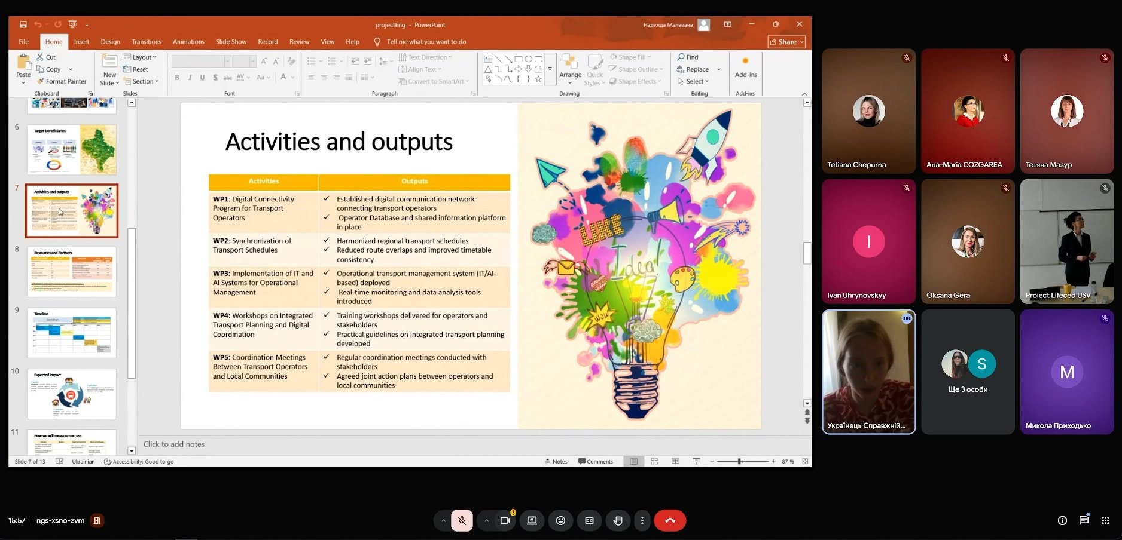1122x540 pixels.
Task: Open the meeting chat panel icon
Action: (x=1084, y=520)
